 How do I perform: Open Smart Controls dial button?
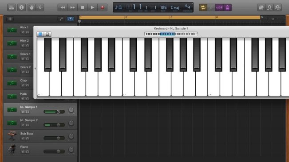32,8
